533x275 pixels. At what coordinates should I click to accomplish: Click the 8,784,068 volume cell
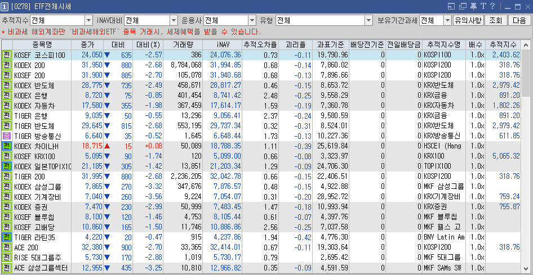coord(183,65)
